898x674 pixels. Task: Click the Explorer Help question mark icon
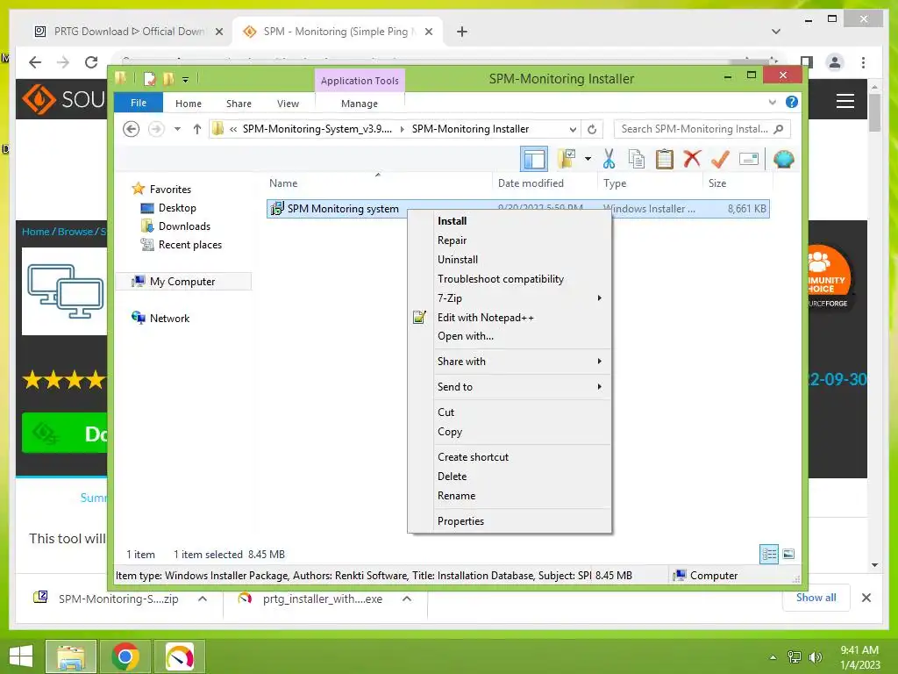tap(792, 102)
